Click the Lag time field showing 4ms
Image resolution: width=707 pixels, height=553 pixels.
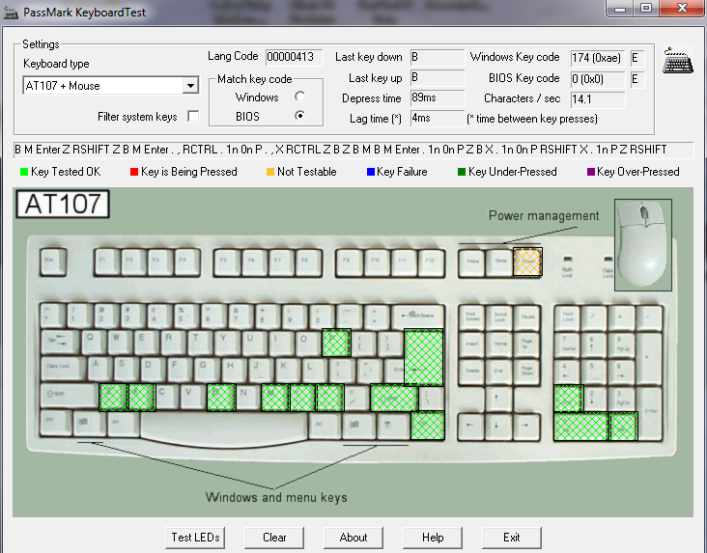click(x=438, y=118)
